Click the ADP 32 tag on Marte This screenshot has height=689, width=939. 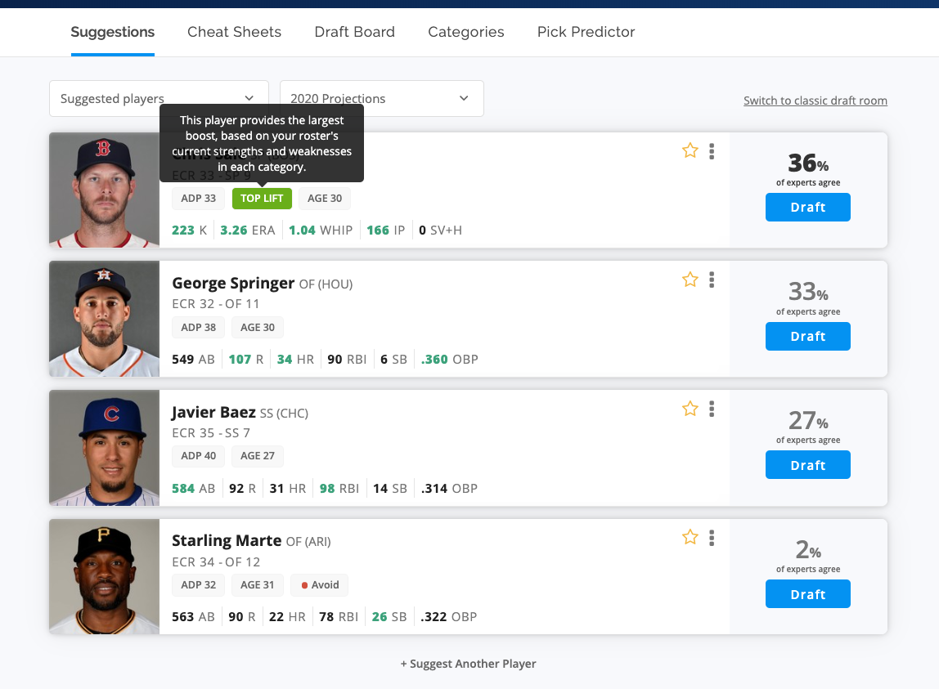tap(198, 585)
